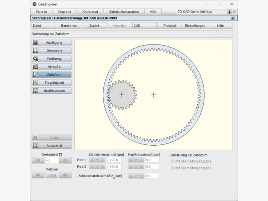
Task: Enable second 'mit Bearbeitungszugabe' checkbox
Action: click(x=172, y=168)
